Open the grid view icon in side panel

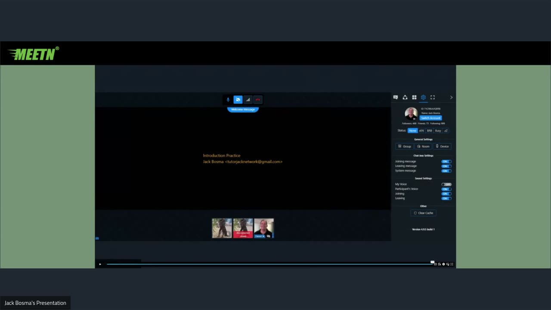[x=414, y=97]
